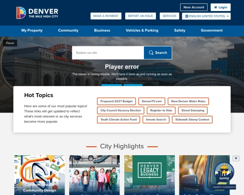Open the car mirror highlight card
This screenshot has height=195, width=244.
pyautogui.click(x=204, y=175)
